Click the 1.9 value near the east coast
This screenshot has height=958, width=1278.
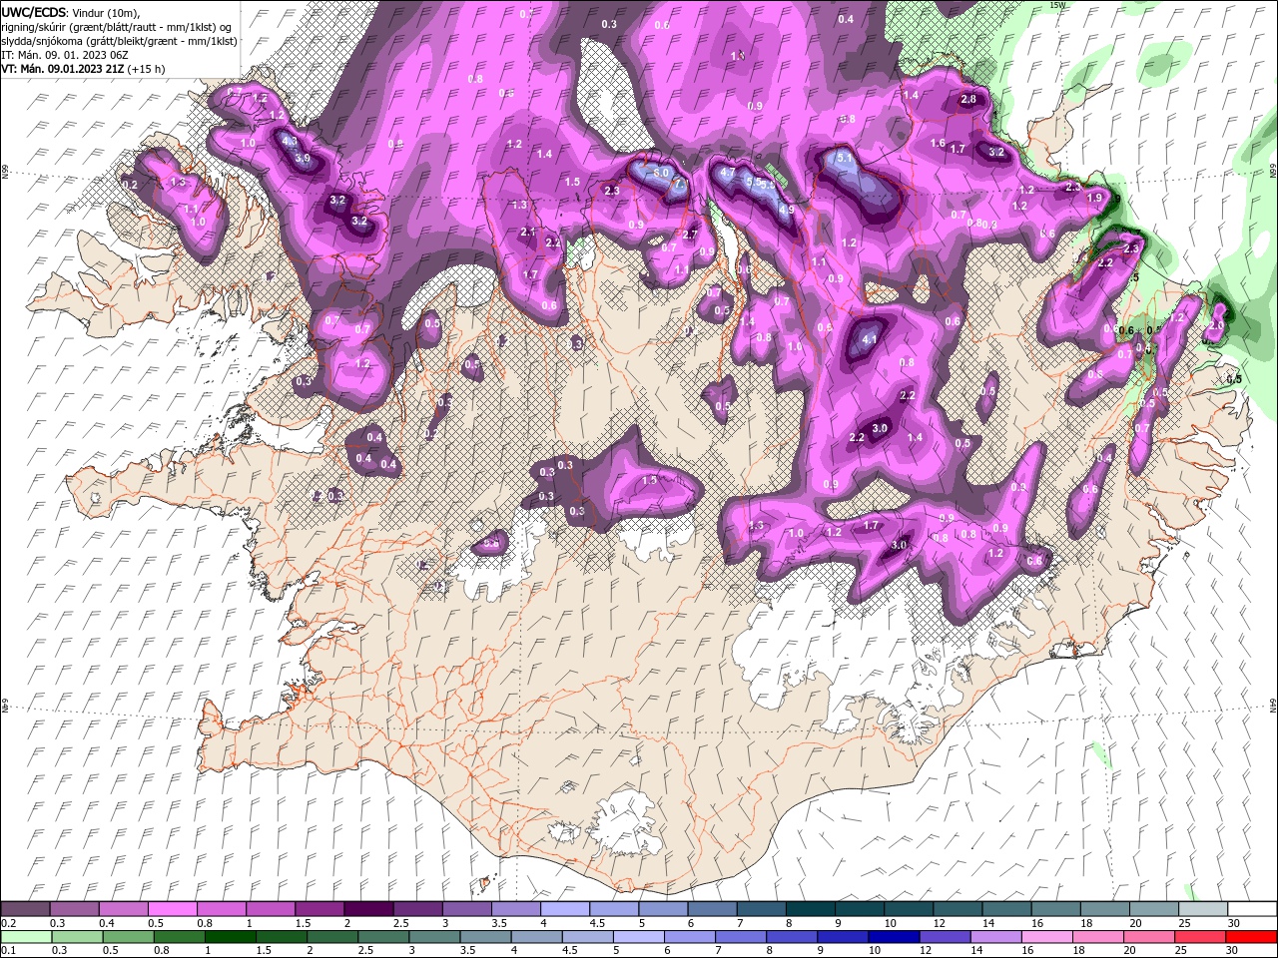point(1094,198)
